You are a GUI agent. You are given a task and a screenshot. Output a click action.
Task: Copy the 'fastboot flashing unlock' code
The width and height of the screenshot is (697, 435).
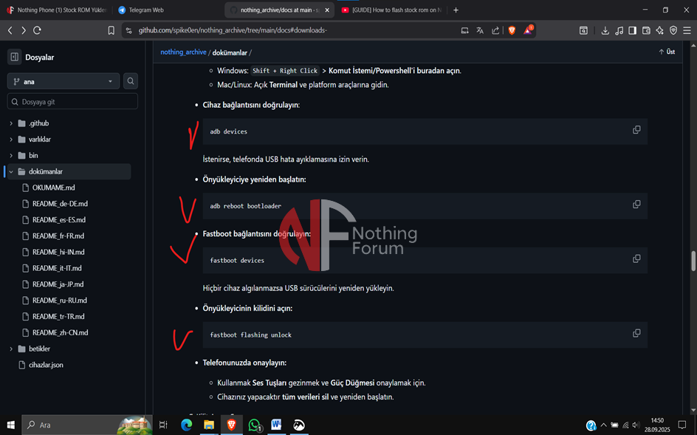tap(636, 333)
